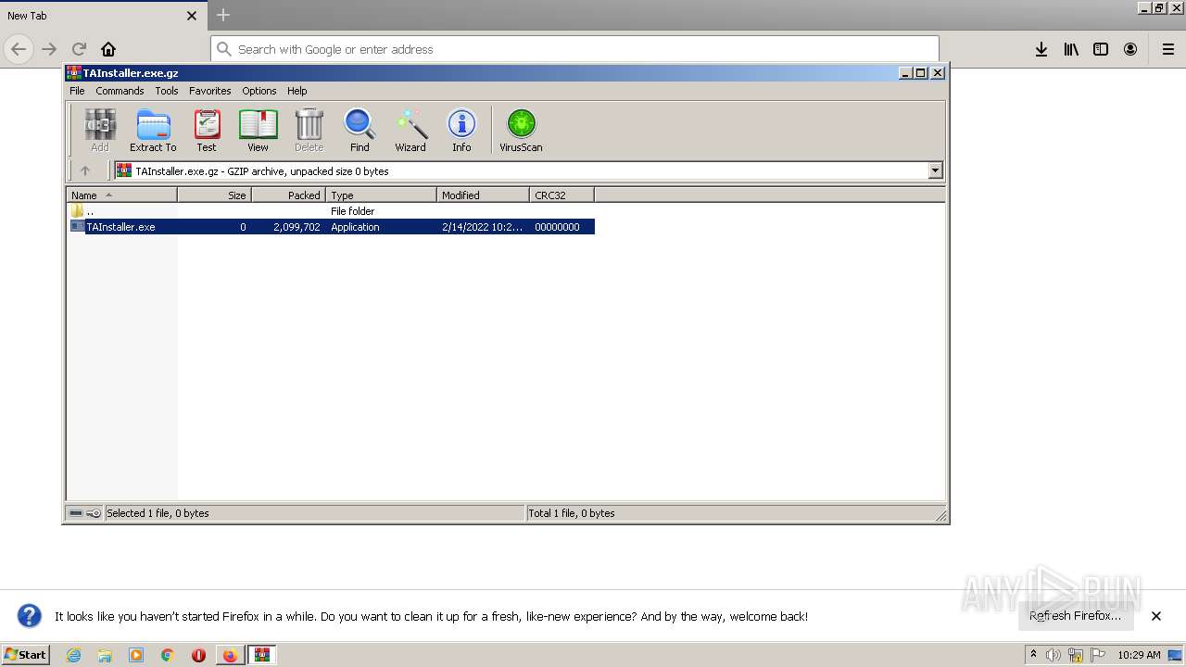The height and width of the screenshot is (667, 1186).
Task: Click the Firefox Forward arrow button
Action: coord(49,49)
